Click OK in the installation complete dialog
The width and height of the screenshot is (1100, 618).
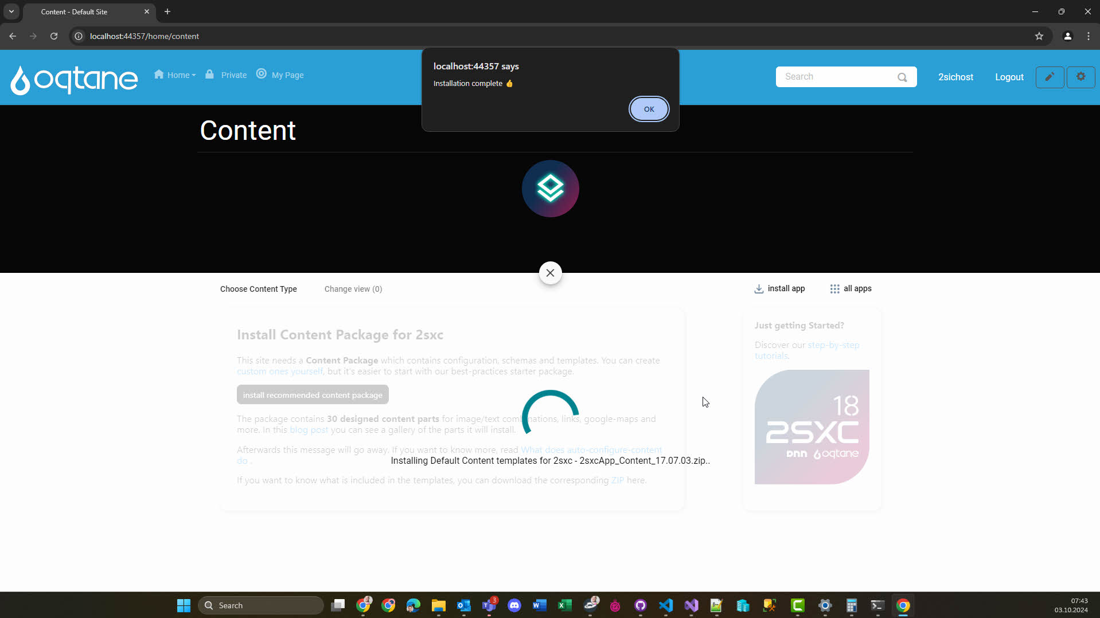click(649, 109)
